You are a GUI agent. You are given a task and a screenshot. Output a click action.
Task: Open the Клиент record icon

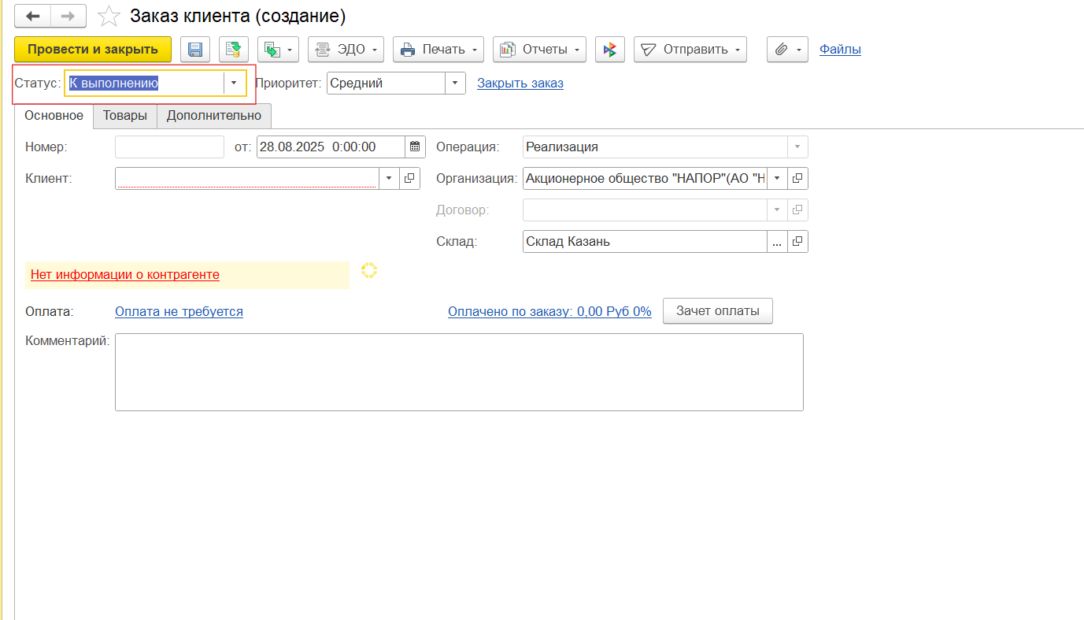(409, 179)
